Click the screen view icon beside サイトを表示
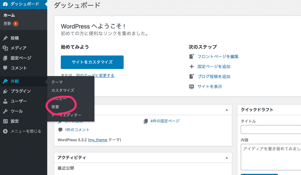 point(192,87)
